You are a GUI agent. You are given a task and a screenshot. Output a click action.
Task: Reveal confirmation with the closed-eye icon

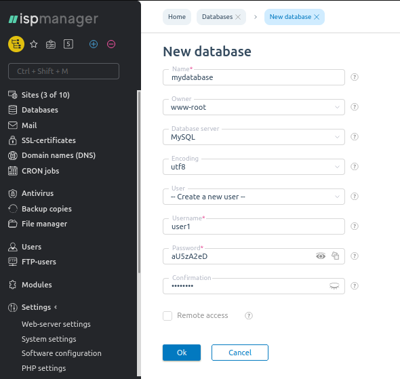(334, 286)
